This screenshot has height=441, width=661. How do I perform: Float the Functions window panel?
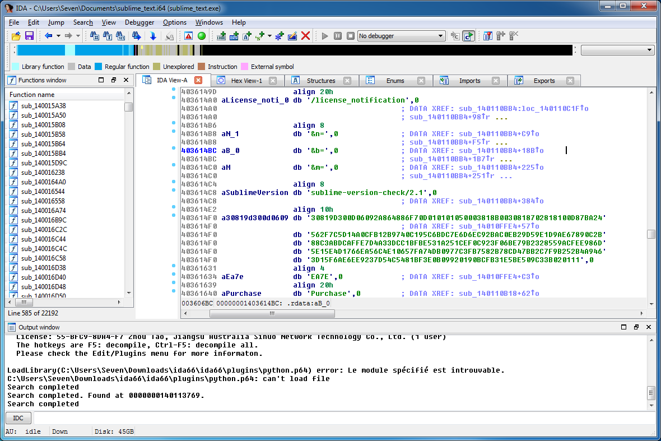pyautogui.click(x=113, y=80)
